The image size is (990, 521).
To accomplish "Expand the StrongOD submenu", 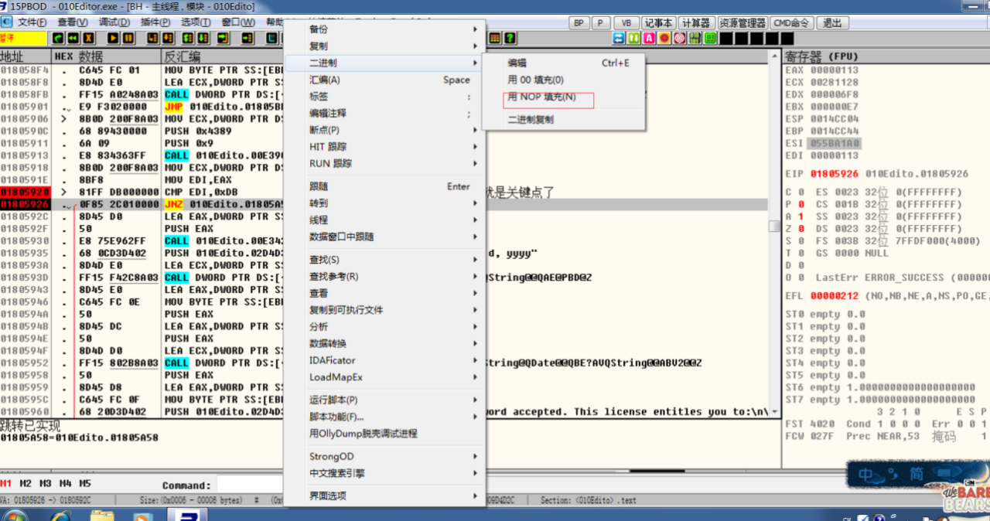I will pyautogui.click(x=332, y=457).
